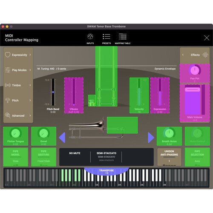Viewport: 213px width, 213px height.
Task: Click the left purple instrument arrow
Action: click(62, 138)
